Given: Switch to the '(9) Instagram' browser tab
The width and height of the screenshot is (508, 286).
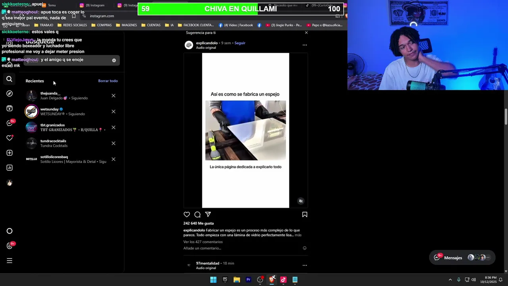Looking at the screenshot, I should click(92, 5).
